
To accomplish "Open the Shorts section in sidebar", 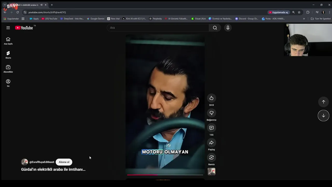I will (8, 55).
